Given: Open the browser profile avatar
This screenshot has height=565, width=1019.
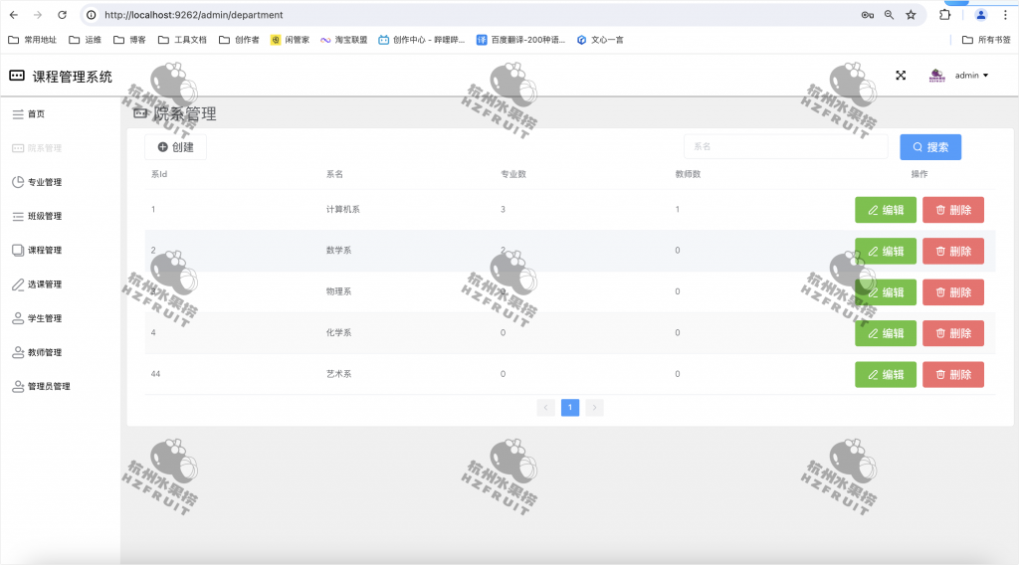Looking at the screenshot, I should click(980, 14).
